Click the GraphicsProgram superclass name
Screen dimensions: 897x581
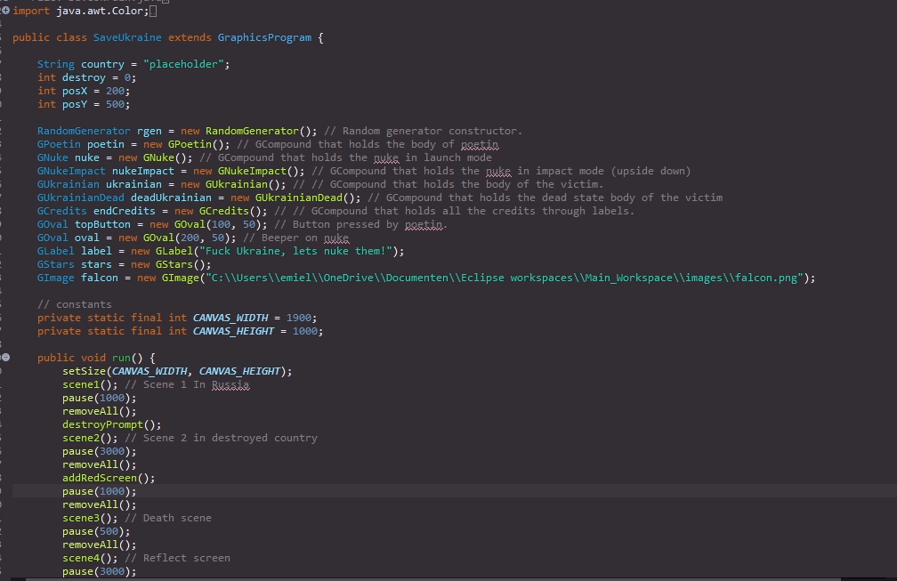(264, 38)
